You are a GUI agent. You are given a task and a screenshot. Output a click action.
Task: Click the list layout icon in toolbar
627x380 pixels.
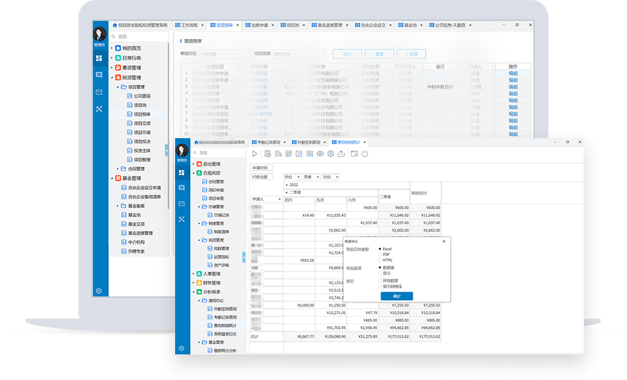299,154
